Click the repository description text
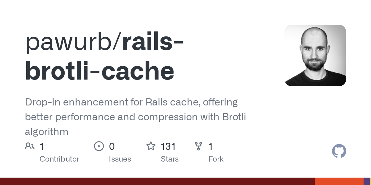Image resolution: width=371 pixels, height=185 pixels. point(135,117)
